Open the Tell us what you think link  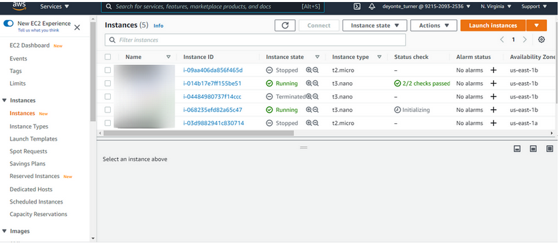(38, 30)
